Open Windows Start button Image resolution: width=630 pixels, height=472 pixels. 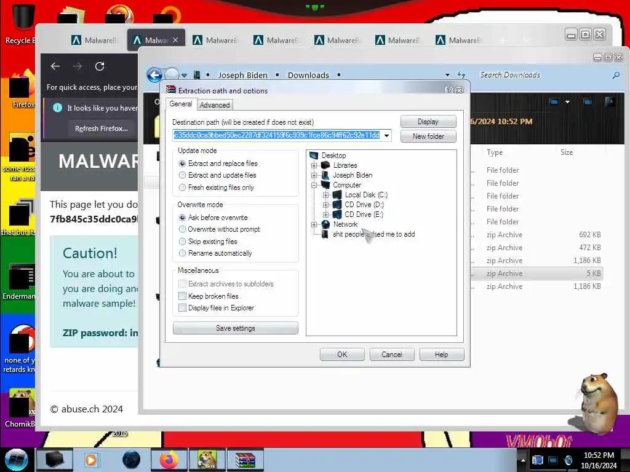(16, 460)
